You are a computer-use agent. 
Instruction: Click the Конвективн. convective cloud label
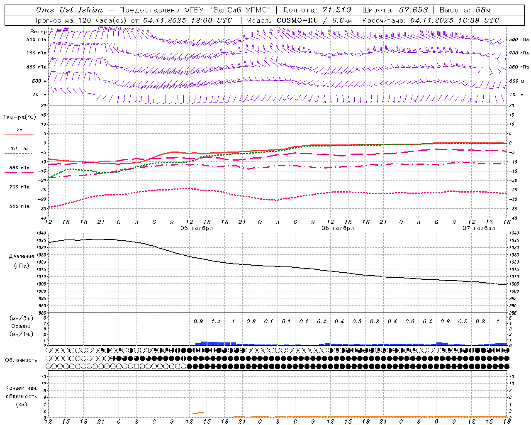(21, 388)
